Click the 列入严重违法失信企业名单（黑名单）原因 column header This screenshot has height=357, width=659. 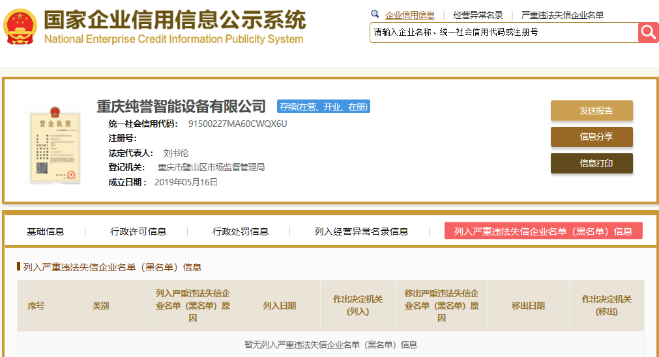coord(193,306)
